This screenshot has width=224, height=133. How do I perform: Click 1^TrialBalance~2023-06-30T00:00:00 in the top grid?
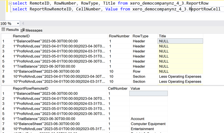click(60, 66)
